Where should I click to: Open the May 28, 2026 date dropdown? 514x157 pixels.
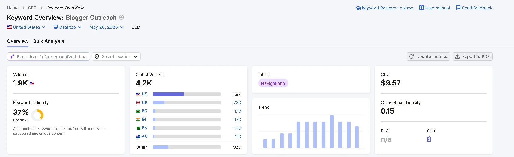coord(106,27)
